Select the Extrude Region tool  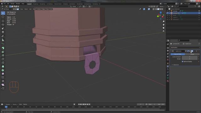(3, 48)
